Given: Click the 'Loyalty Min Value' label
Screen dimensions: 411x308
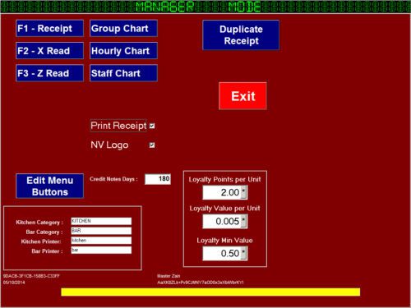Looking at the screenshot, I should point(224,241).
